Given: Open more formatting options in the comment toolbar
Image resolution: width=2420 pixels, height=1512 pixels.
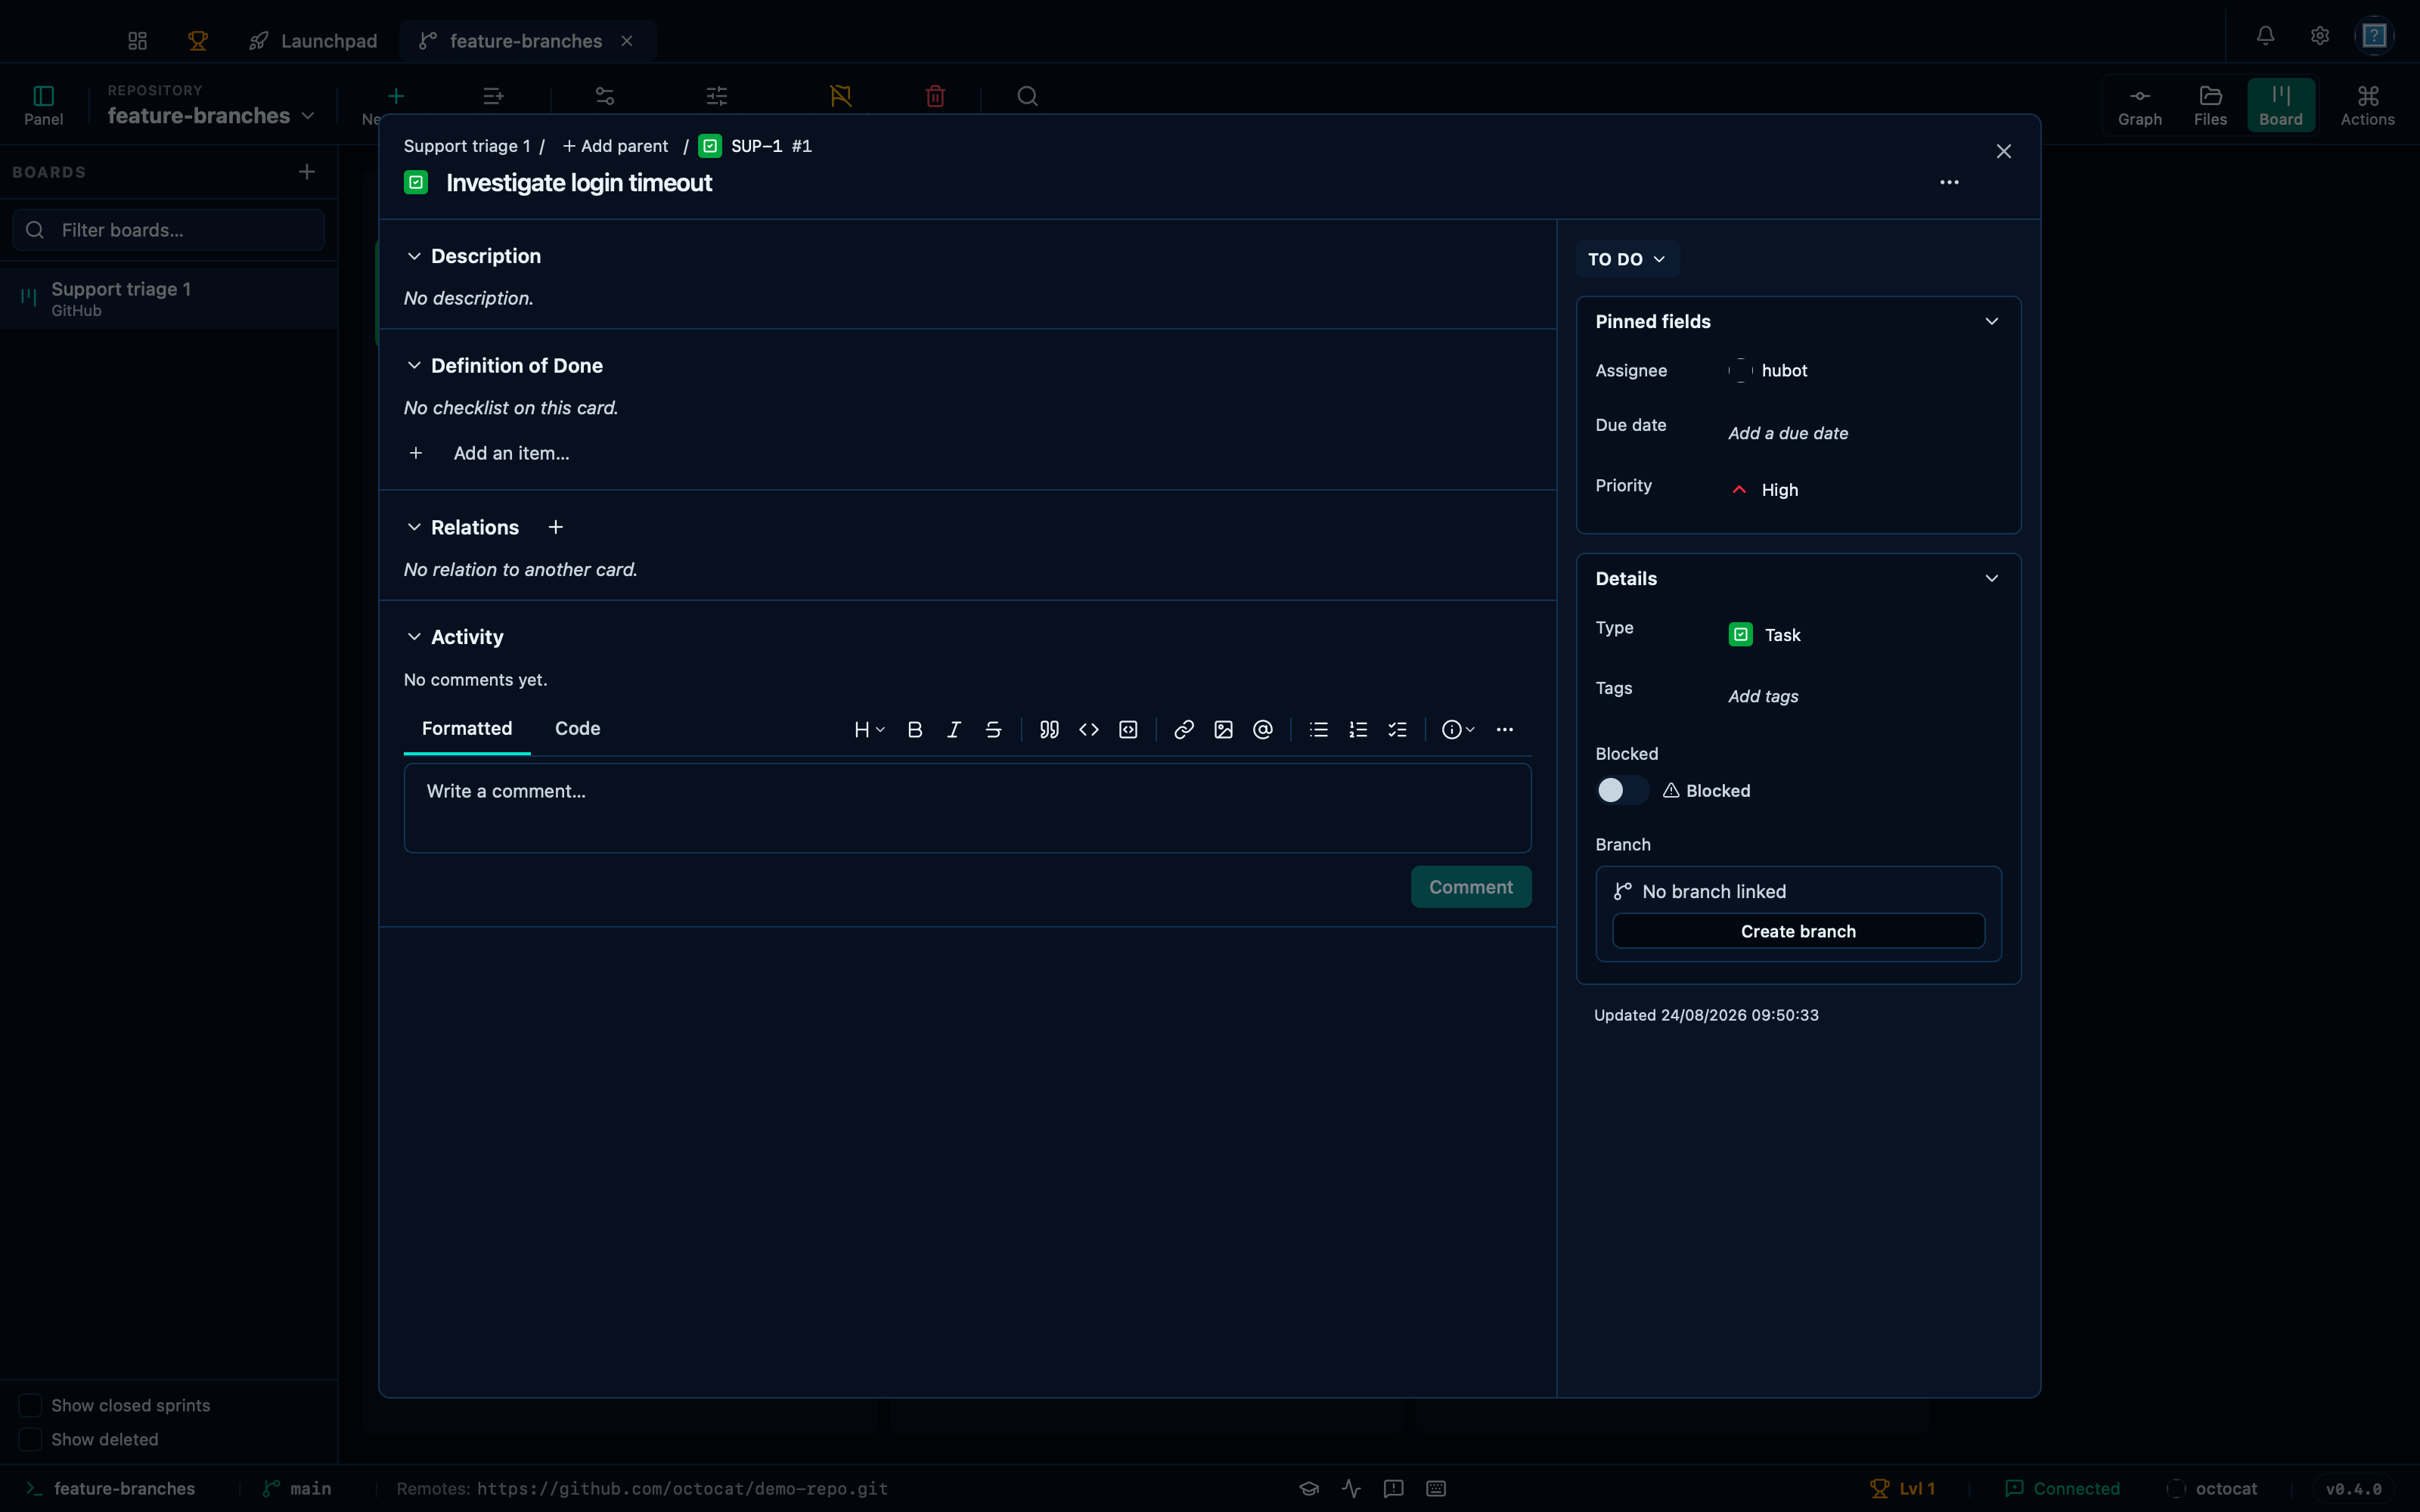Looking at the screenshot, I should click(1505, 730).
